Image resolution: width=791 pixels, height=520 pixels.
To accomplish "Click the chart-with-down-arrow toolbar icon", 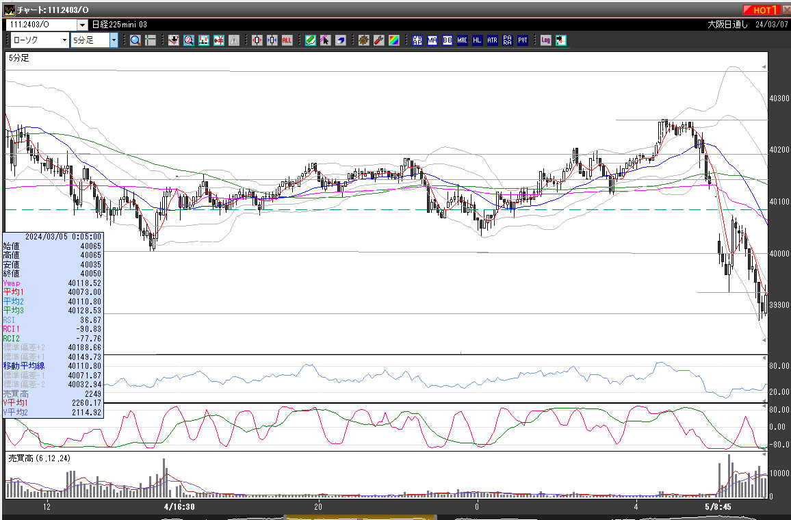I will tap(174, 40).
